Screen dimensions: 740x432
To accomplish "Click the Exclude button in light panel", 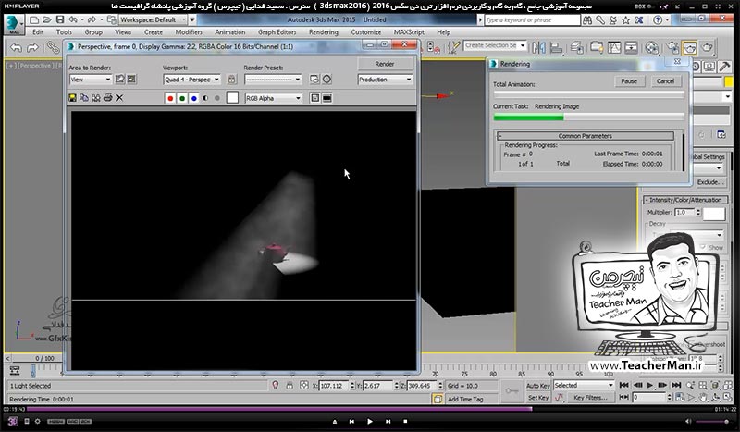I will coord(710,181).
